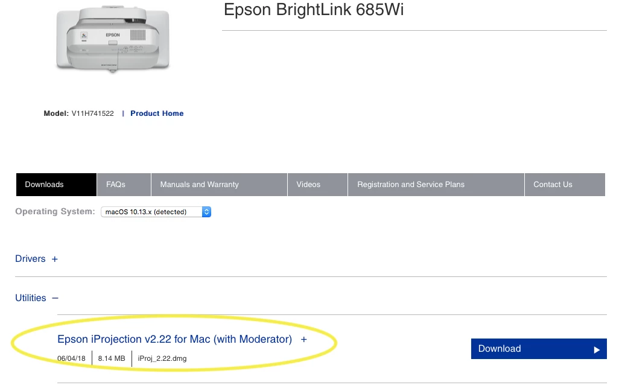Click the Epson BrightLink projector image

coord(113,39)
